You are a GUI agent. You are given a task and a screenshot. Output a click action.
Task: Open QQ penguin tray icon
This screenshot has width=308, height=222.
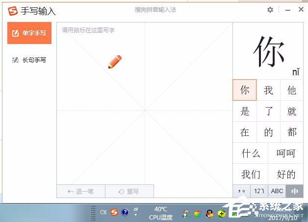209,213
